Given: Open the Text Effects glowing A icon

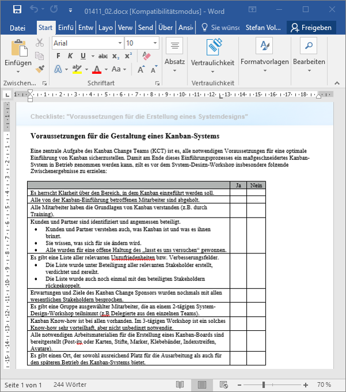Looking at the screenshot, I should point(58,69).
